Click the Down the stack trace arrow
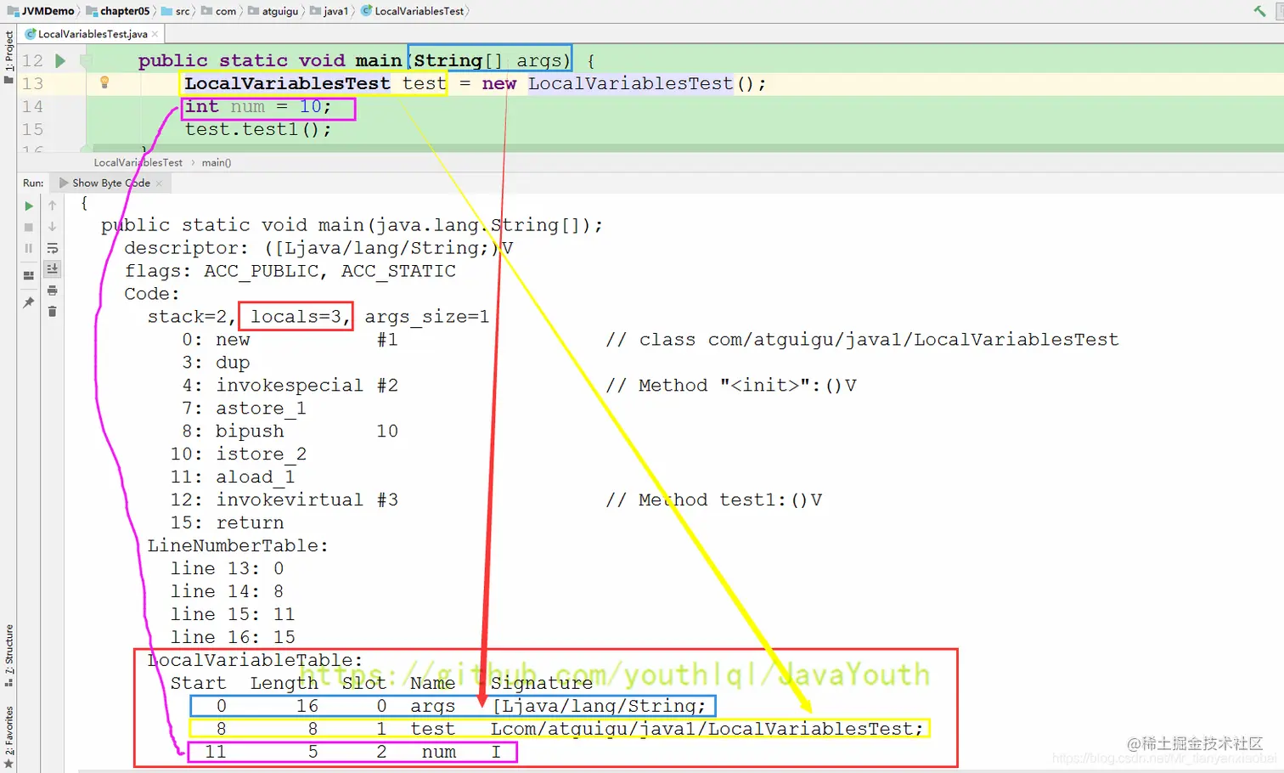The width and height of the screenshot is (1284, 773). tap(53, 228)
